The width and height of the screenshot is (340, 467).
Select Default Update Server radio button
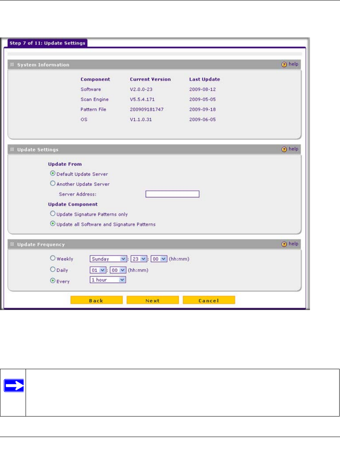coord(53,173)
